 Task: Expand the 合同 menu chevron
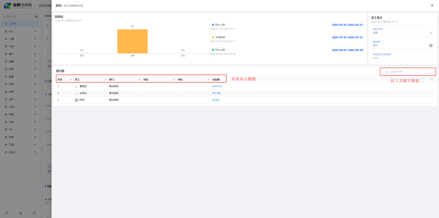pyautogui.click(x=35, y=69)
